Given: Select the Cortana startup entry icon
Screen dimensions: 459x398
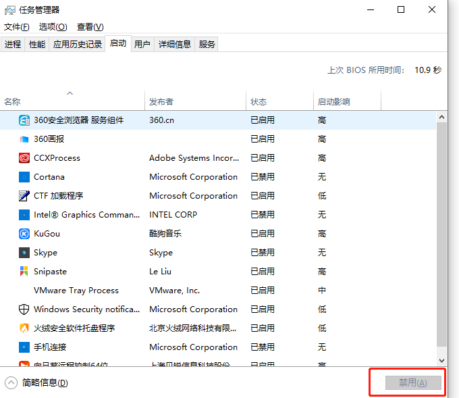Looking at the screenshot, I should 24,177.
